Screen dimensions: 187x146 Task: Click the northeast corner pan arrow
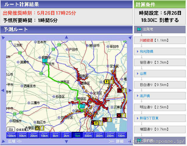pyautogui.click(x=130, y=38)
